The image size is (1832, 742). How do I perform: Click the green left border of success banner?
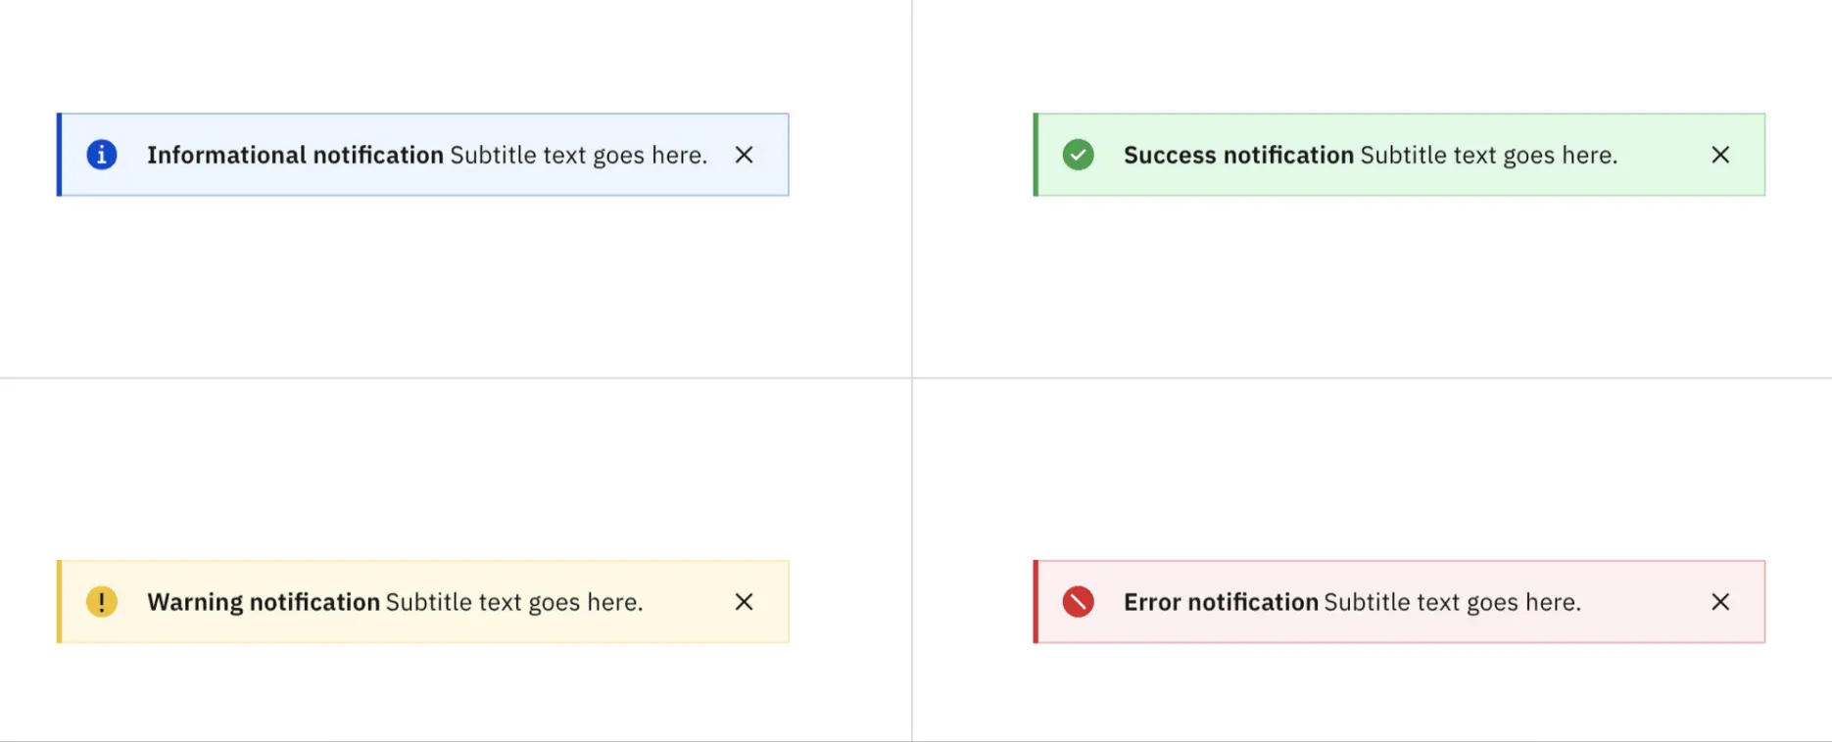pos(1036,155)
